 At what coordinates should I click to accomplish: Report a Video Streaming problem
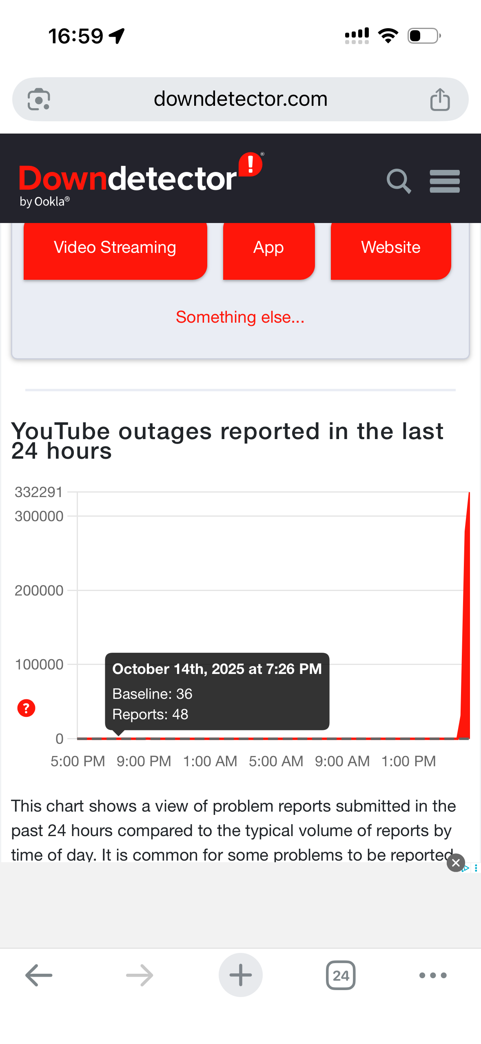pos(115,248)
